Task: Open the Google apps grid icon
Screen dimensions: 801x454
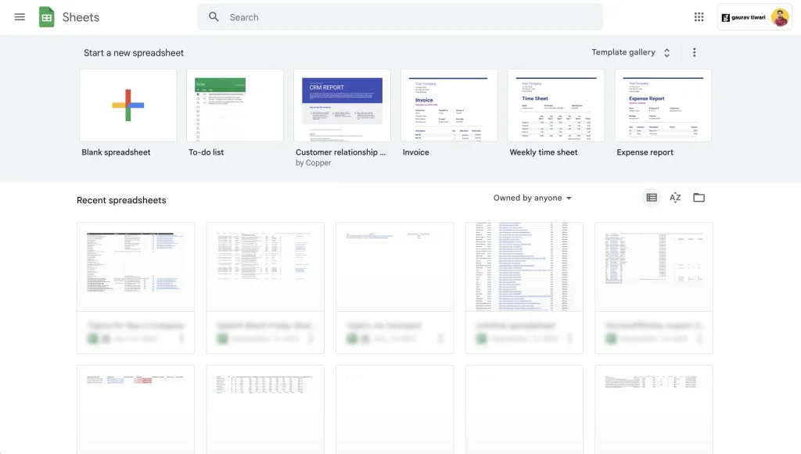Action: click(x=699, y=16)
